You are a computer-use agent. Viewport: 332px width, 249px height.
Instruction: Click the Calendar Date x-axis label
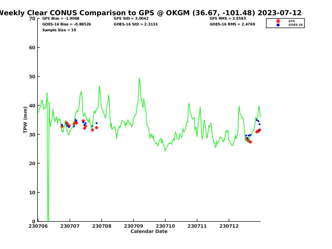click(149, 232)
